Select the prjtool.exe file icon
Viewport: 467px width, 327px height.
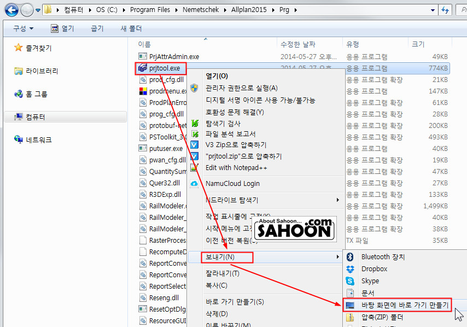pyautogui.click(x=143, y=68)
